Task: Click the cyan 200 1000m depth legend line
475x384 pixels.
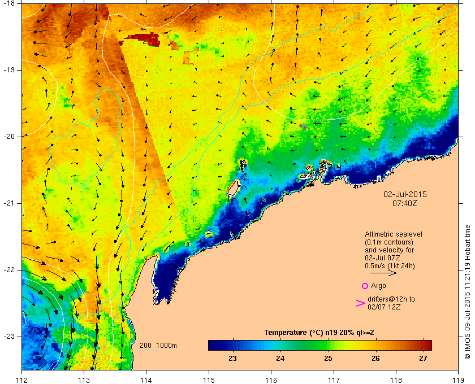Action: (149, 351)
